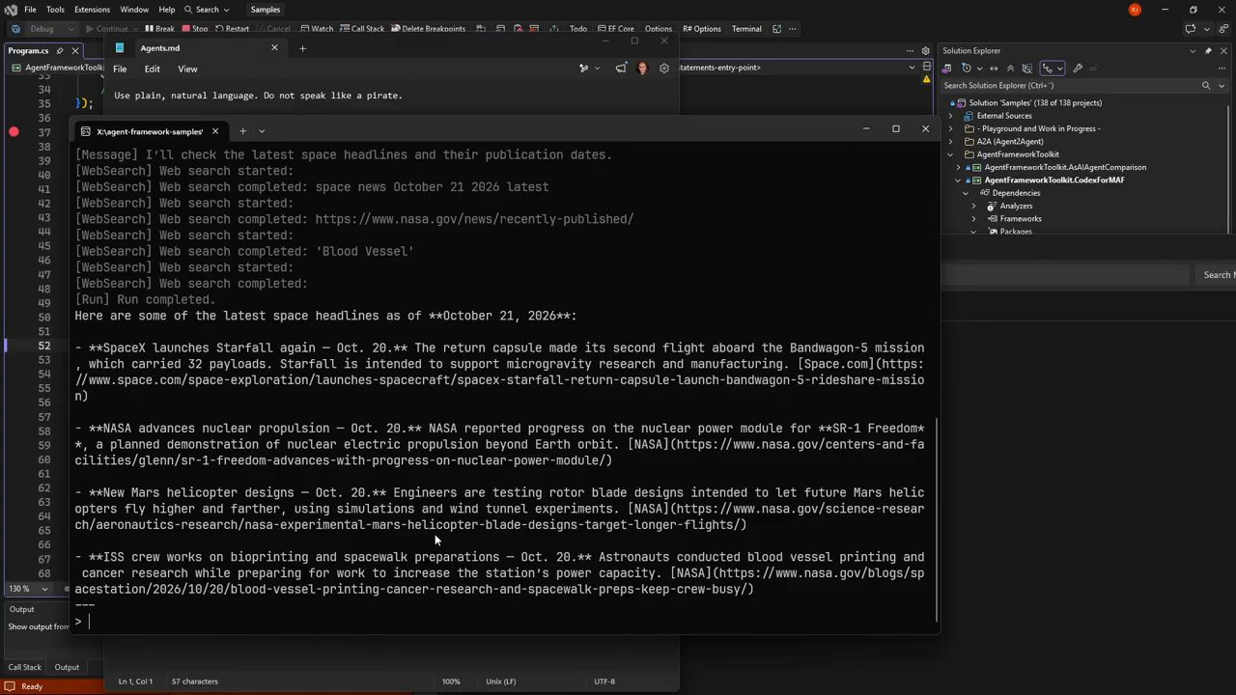Expand the Analyzers node
The height and width of the screenshot is (695, 1236).
[x=974, y=206]
